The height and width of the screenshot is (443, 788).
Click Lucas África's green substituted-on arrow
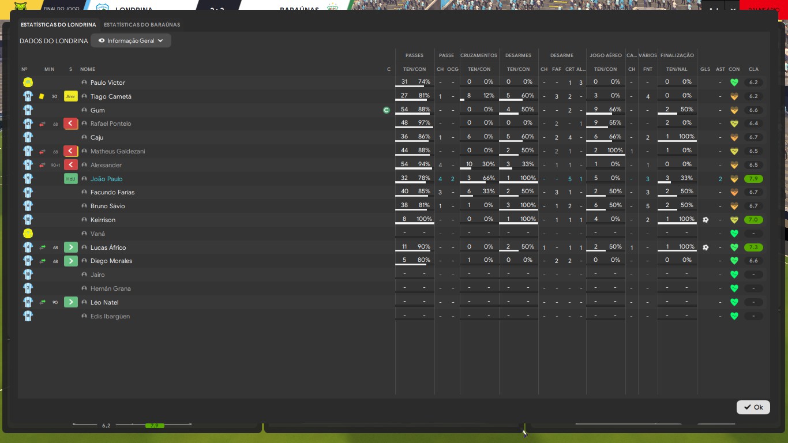tap(71, 247)
